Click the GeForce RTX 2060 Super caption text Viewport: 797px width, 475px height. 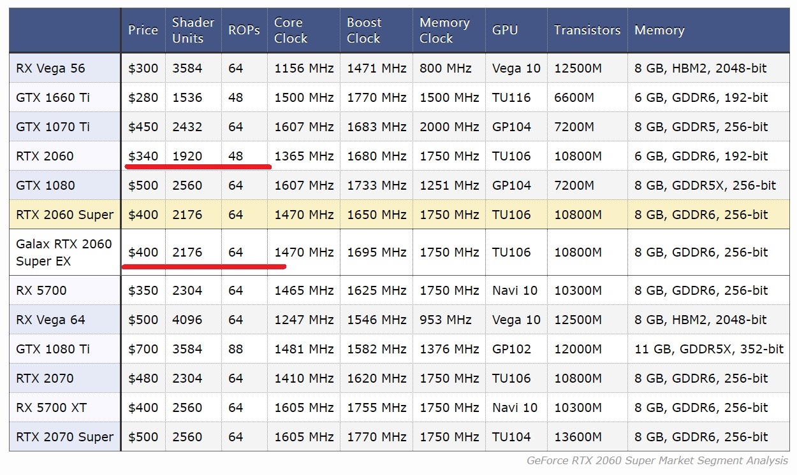pyautogui.click(x=657, y=460)
